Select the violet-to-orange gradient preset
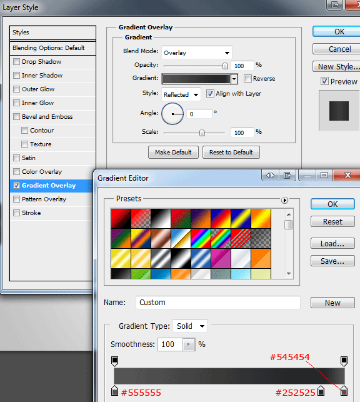The height and width of the screenshot is (402, 360). click(201, 218)
